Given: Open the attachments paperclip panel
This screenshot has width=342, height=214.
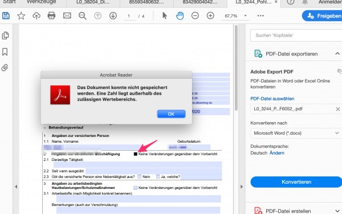Looking at the screenshot, I should point(5,68).
